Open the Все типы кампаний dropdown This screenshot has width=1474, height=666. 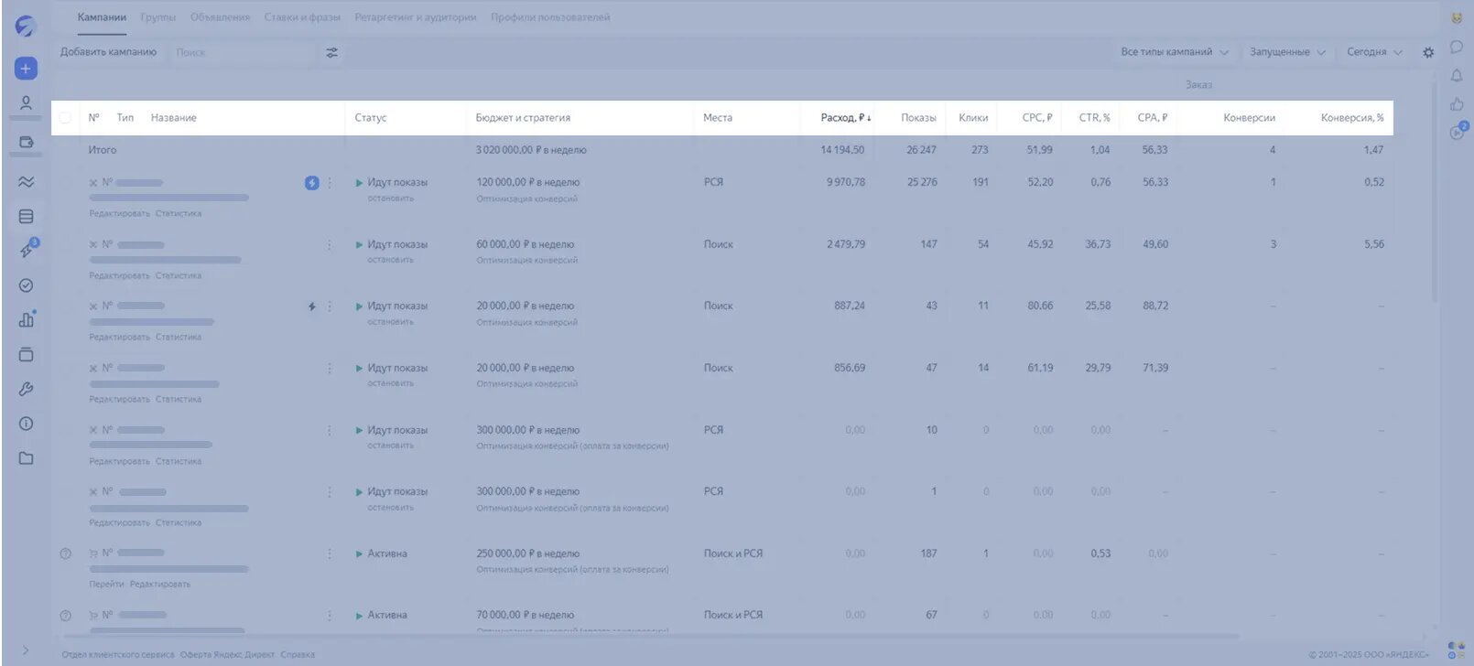pyautogui.click(x=1175, y=52)
